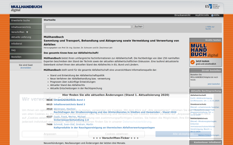Open the ESV Erich Schmidt Verlag logo
Screen dimensions: 233x145
[213, 6]
